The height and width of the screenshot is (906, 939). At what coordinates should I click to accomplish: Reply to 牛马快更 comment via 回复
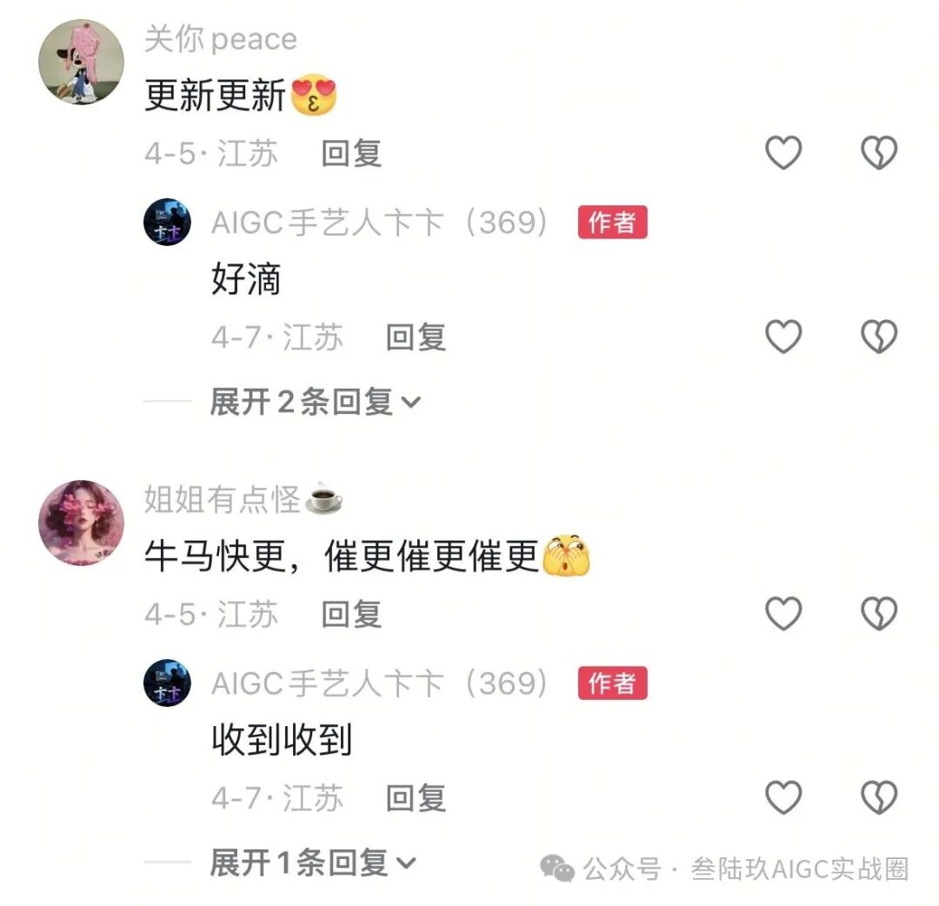pos(351,614)
